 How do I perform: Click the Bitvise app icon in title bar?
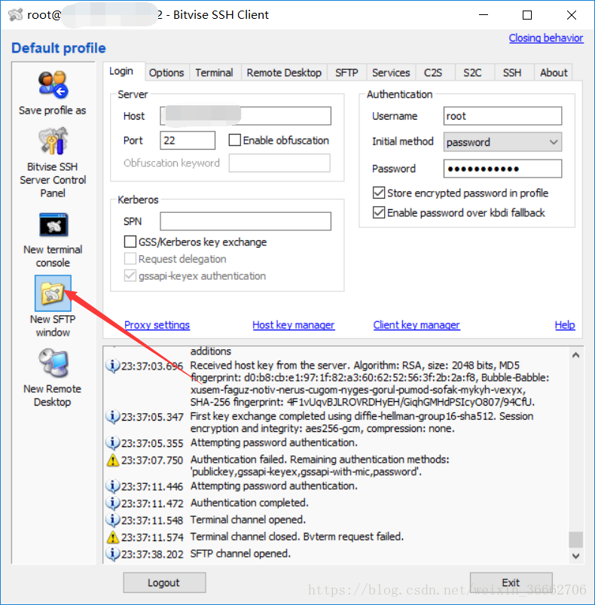(x=16, y=14)
